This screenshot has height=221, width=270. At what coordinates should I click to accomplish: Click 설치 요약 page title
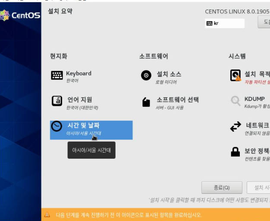coord(60,11)
